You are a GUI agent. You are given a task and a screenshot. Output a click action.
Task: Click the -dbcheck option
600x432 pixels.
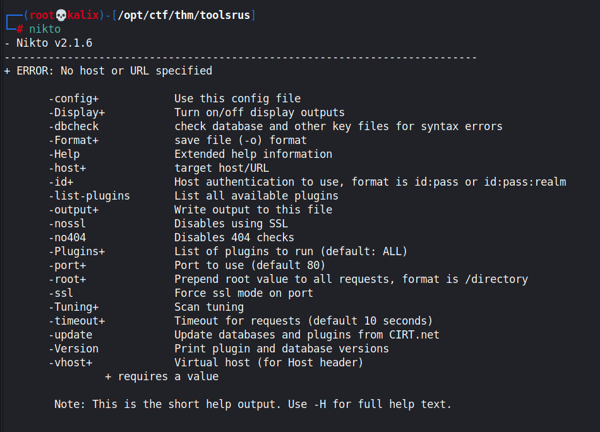pos(74,126)
